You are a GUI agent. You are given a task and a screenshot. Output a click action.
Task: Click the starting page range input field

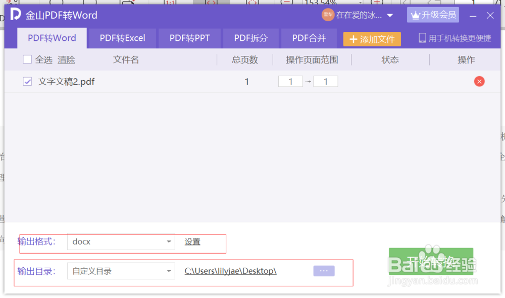tap(290, 81)
